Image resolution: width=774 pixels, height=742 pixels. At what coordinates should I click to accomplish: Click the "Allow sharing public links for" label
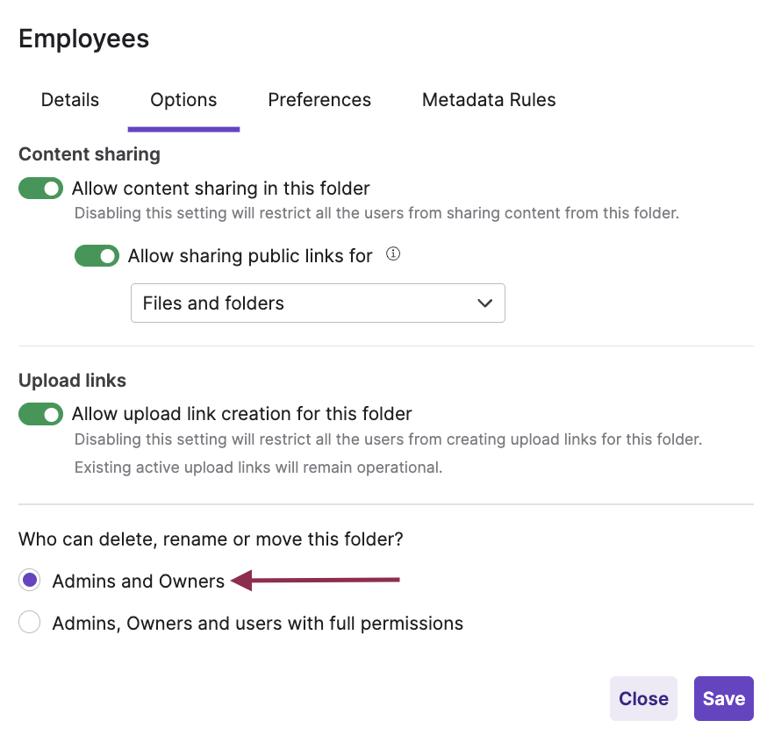coord(250,256)
